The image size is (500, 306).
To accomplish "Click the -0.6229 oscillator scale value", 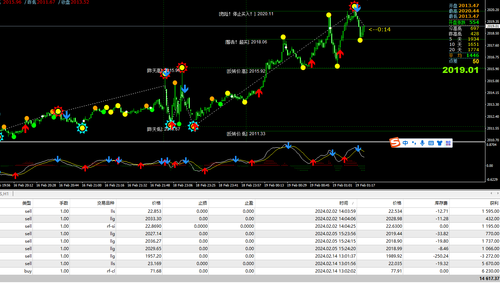I will [492, 180].
